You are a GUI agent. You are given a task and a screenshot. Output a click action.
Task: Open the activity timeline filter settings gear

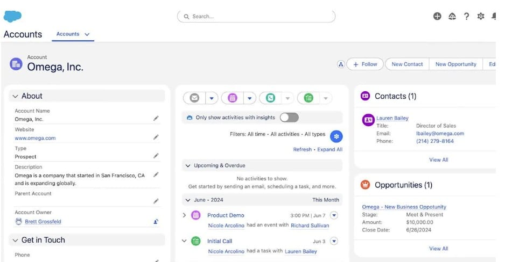[336, 136]
